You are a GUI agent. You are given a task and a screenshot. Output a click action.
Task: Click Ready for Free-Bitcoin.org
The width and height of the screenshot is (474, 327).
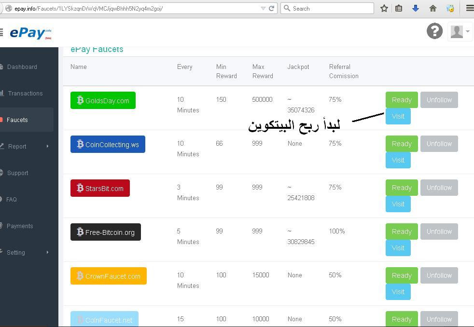402,232
